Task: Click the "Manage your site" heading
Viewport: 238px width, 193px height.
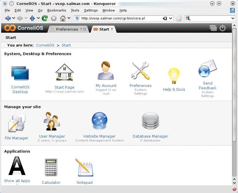Action: coord(22,107)
